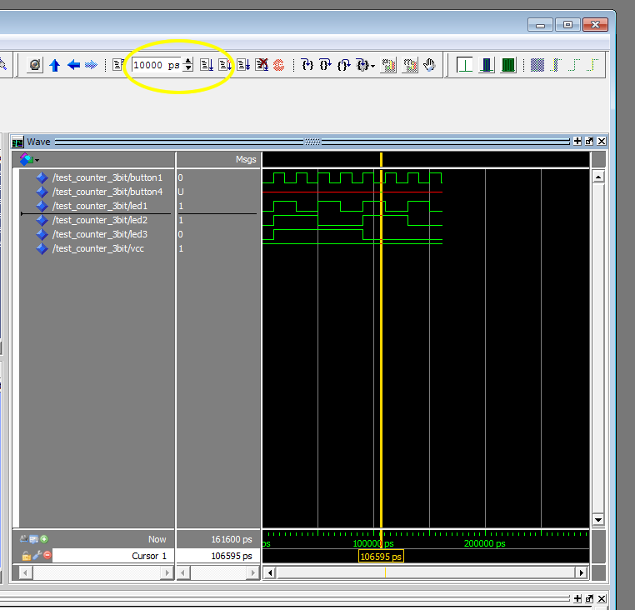Open the step current-instance dropdown arrow
This screenshot has width=635, height=610.
pyautogui.click(x=373, y=66)
